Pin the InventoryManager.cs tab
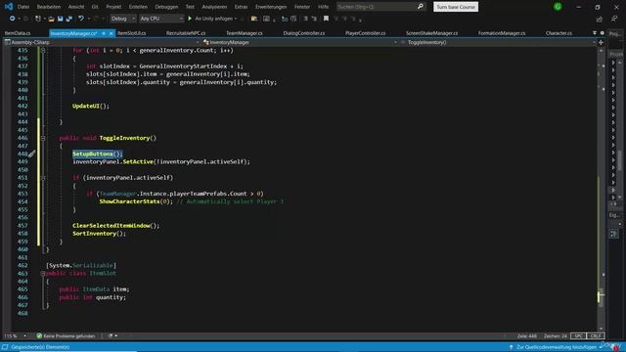Screen dimensions: 626x352 (x=104, y=33)
